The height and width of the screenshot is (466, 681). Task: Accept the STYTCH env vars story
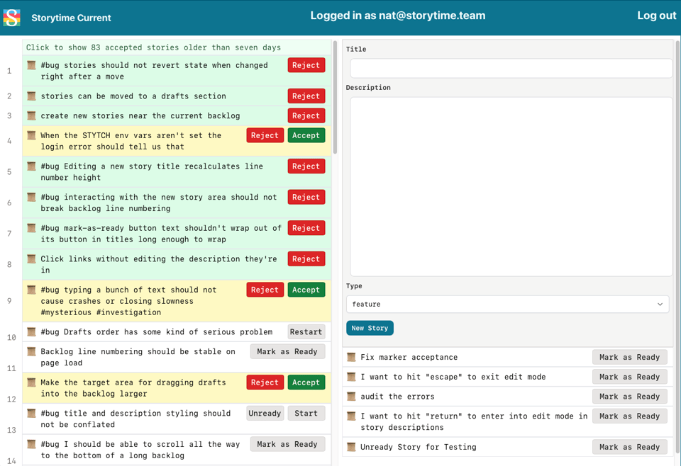(x=306, y=135)
